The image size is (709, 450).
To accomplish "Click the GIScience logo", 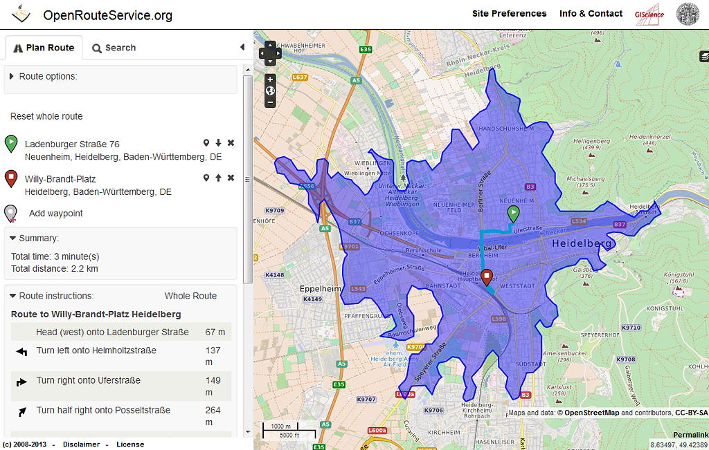I will (649, 15).
